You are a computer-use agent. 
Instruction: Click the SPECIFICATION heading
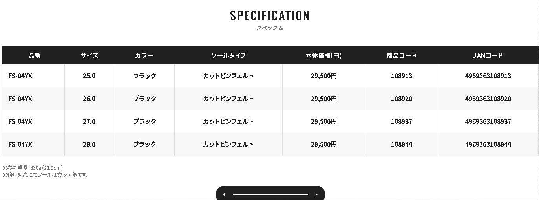[x=270, y=16]
